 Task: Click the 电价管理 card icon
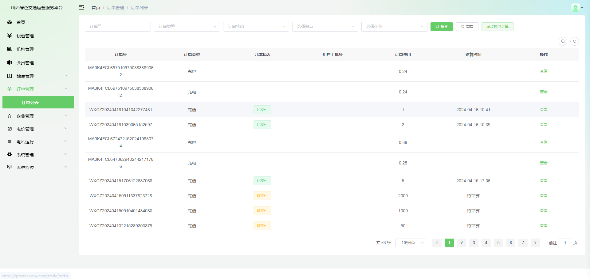pyautogui.click(x=10, y=129)
